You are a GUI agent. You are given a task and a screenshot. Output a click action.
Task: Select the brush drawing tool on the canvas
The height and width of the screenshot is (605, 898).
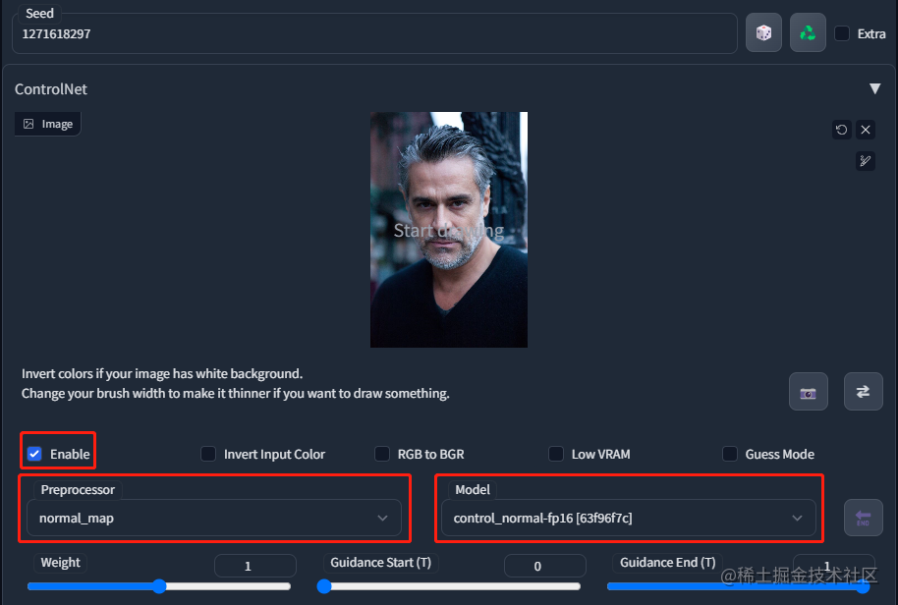pyautogui.click(x=865, y=160)
